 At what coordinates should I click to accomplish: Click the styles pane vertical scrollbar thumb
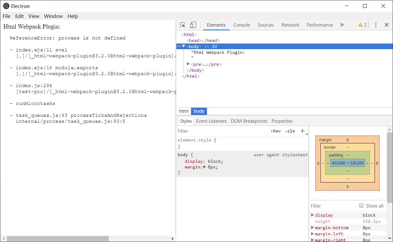[x=390, y=168]
